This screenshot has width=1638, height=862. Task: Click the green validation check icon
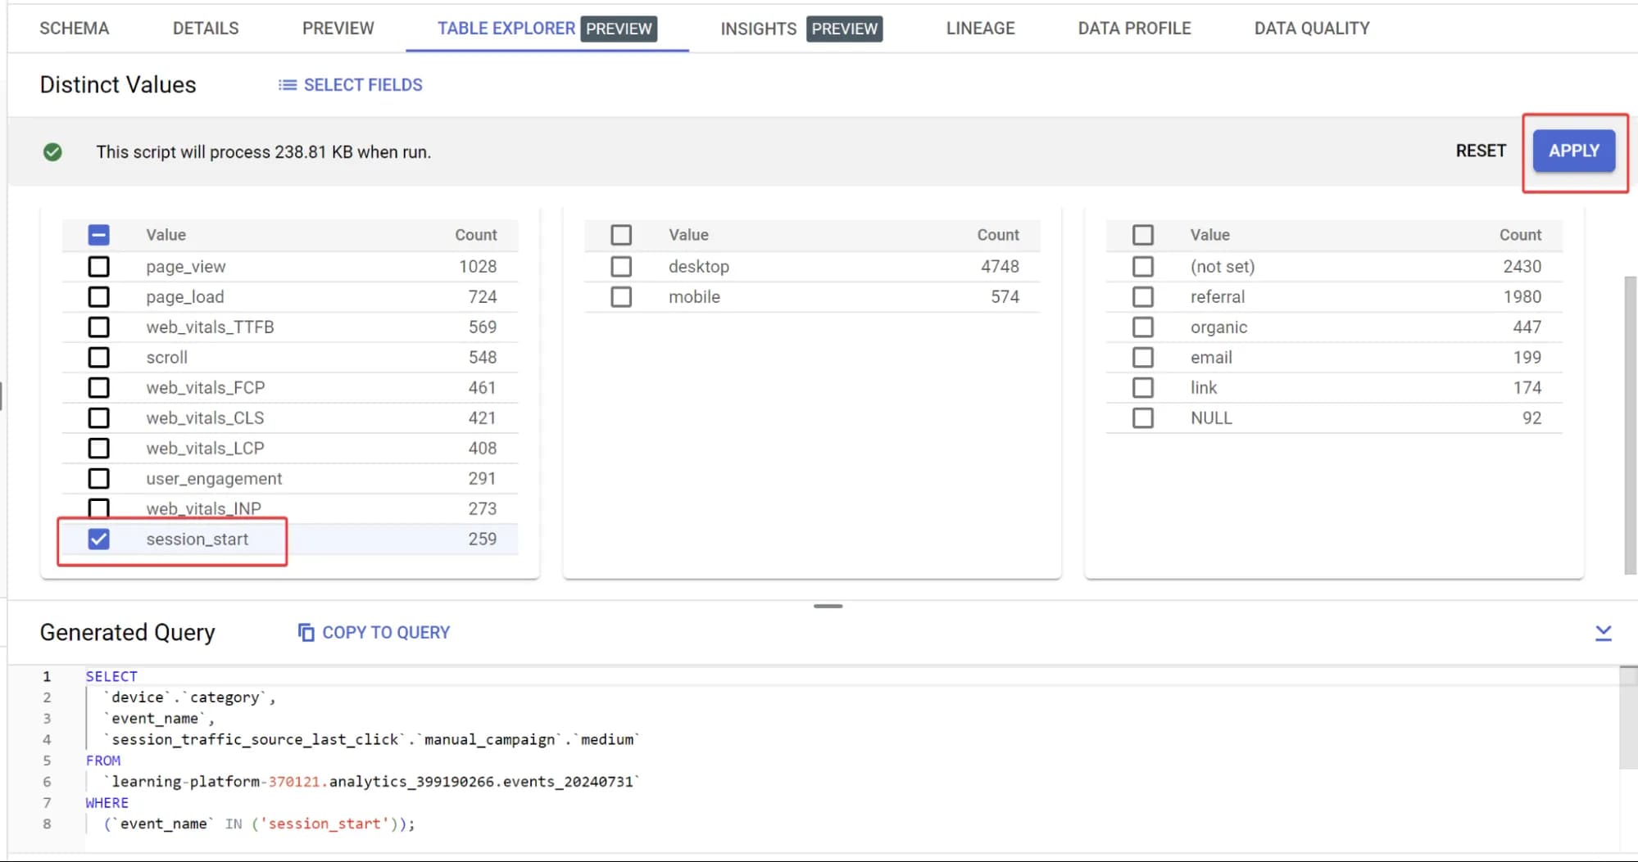(x=52, y=152)
